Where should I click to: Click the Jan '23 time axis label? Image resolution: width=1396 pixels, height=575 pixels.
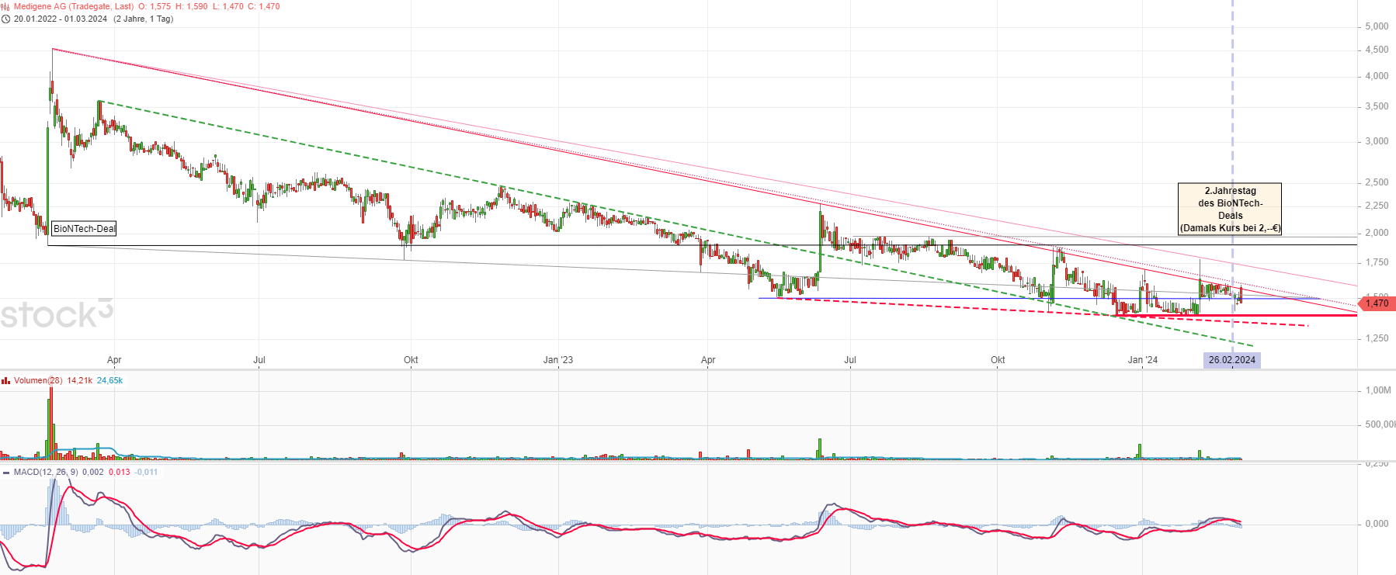[x=558, y=360]
